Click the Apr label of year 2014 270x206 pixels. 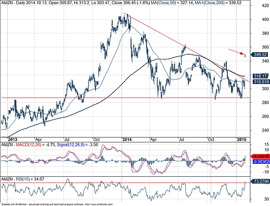click(x=153, y=139)
